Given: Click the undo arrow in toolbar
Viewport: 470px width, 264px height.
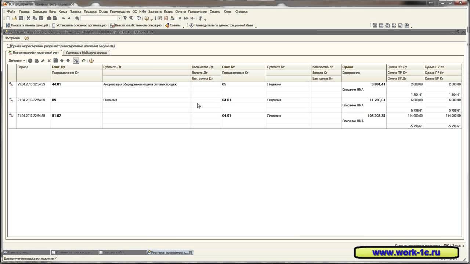Looking at the screenshot, I should [x=63, y=18].
